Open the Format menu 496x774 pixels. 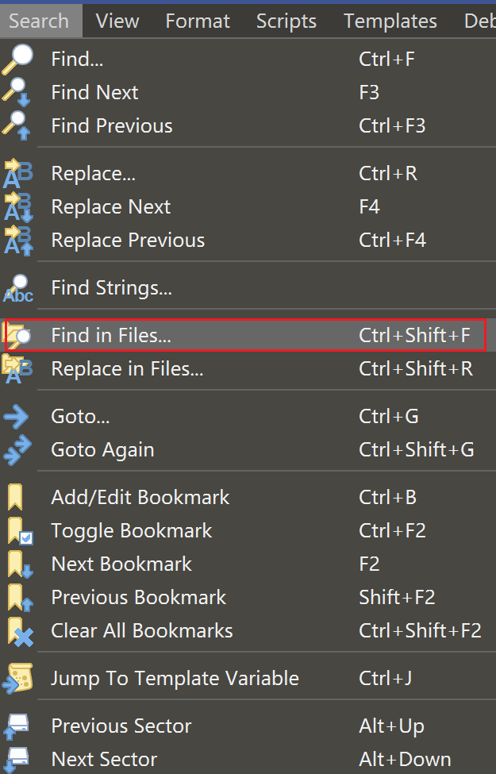point(198,21)
